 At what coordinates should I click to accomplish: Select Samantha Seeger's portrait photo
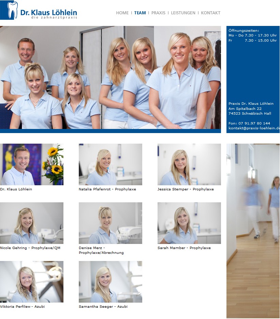(110, 282)
